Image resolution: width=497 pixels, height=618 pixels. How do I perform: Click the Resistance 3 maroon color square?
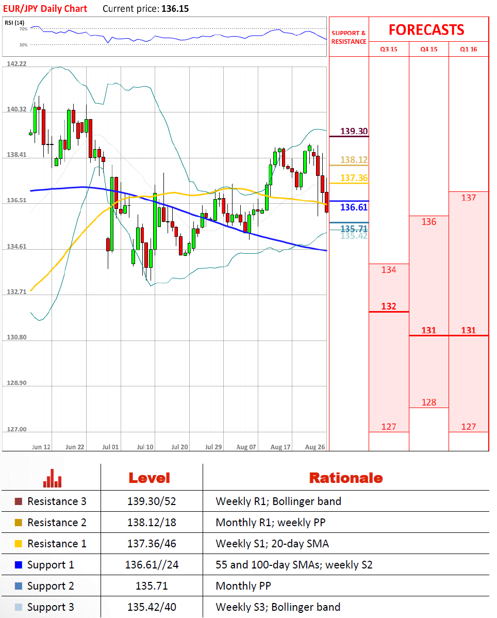[19, 501]
